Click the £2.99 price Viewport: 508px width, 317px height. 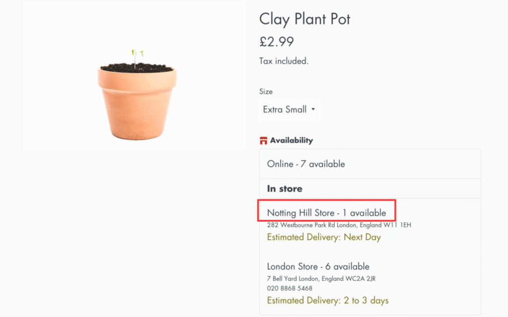276,42
